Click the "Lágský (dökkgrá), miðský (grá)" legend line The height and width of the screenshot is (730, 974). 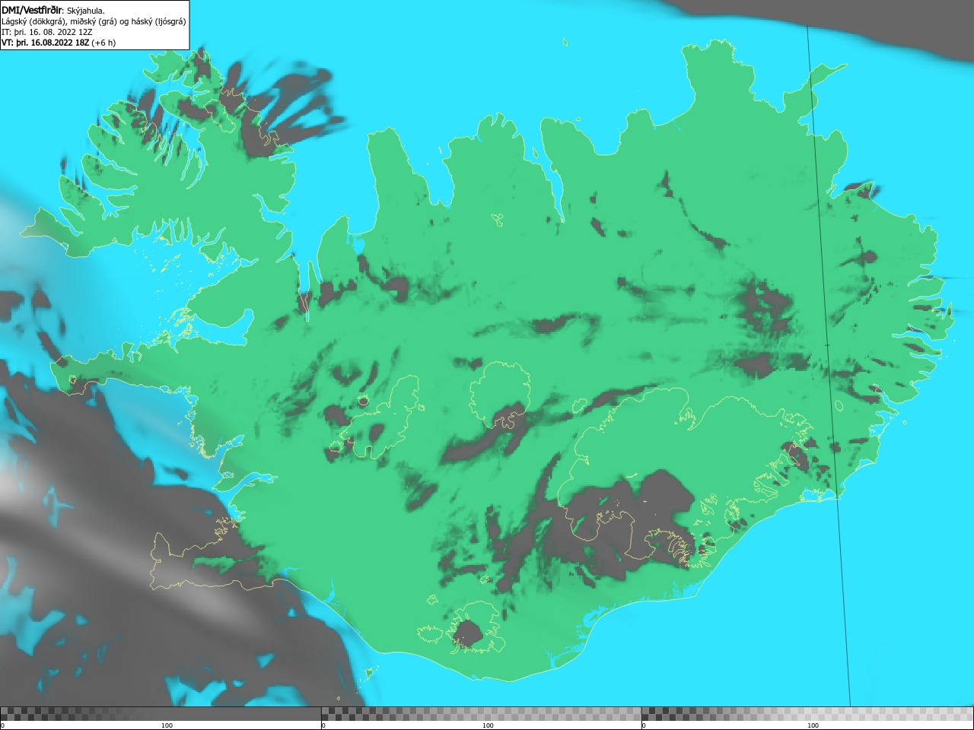coord(94,21)
